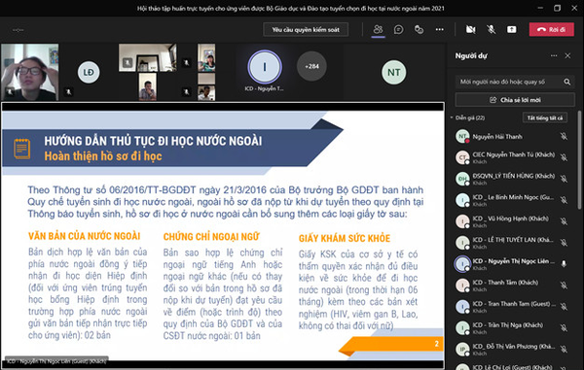This screenshot has height=370, width=584.
Task: Click presenter name label at slide bottom left
Action: [56, 360]
